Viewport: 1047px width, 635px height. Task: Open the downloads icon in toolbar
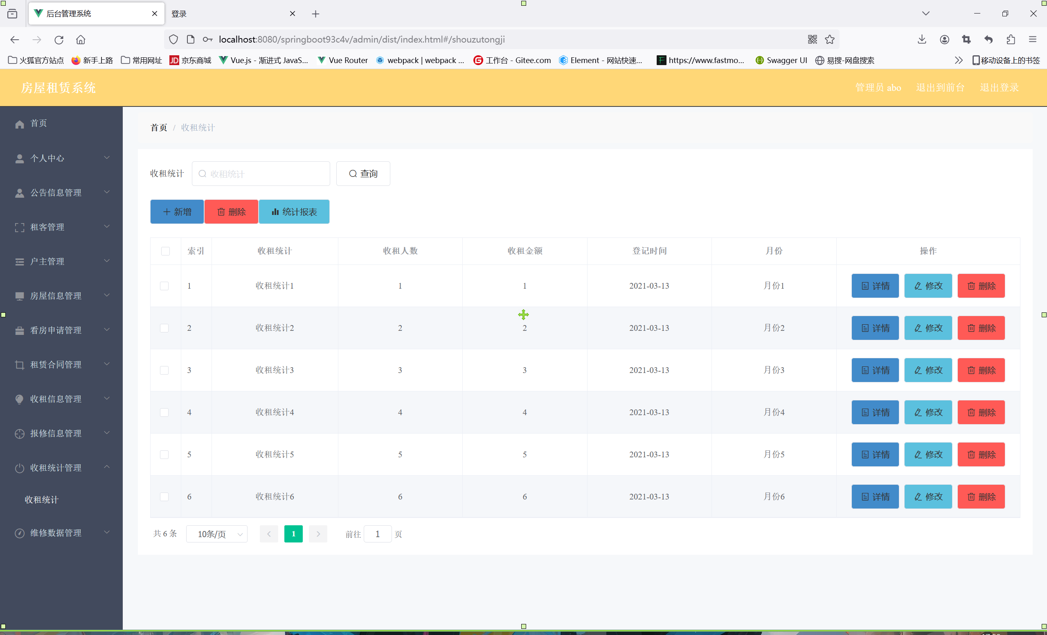pyautogui.click(x=922, y=40)
